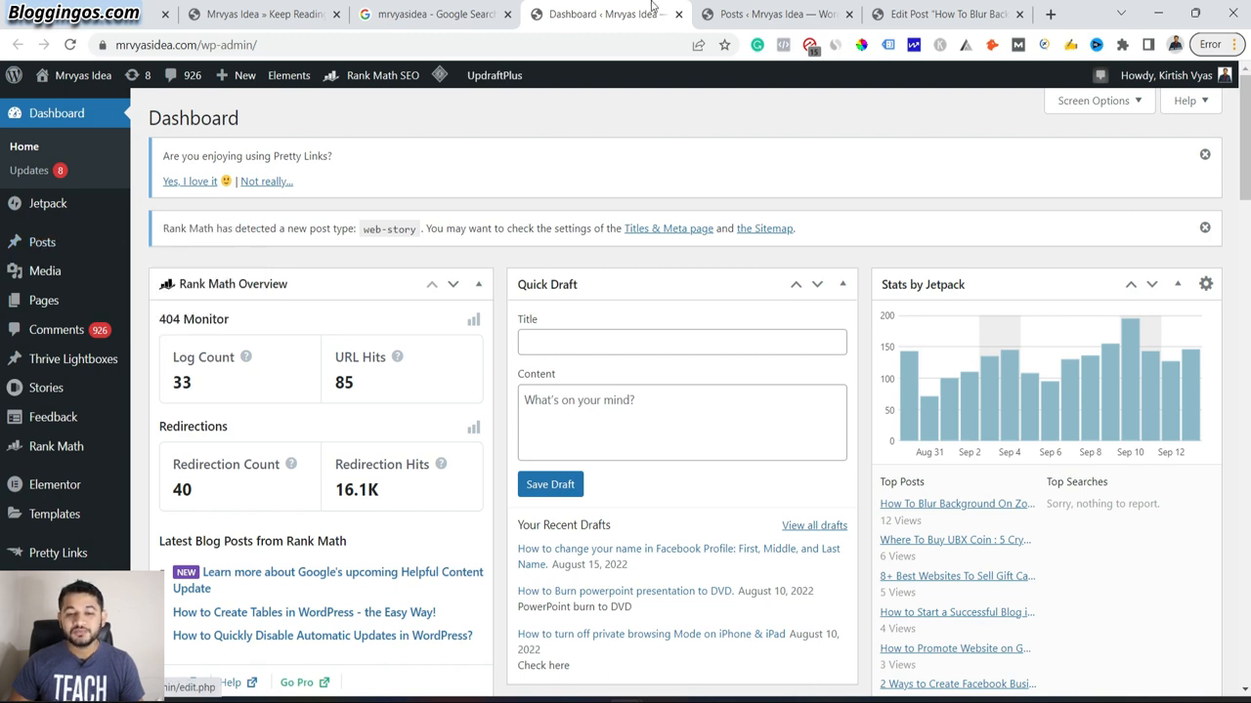Click help icon next to Redirection Hits
Viewport: 1251px width, 703px height.
pos(441,464)
